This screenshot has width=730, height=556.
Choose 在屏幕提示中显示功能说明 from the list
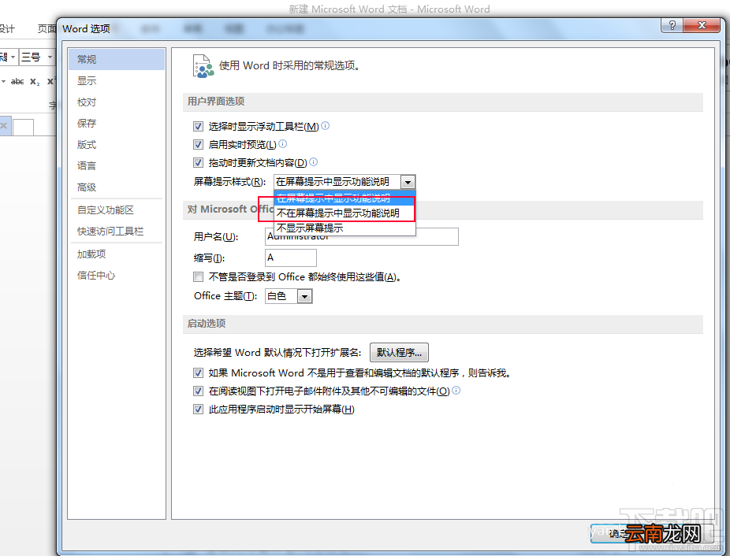coord(345,198)
